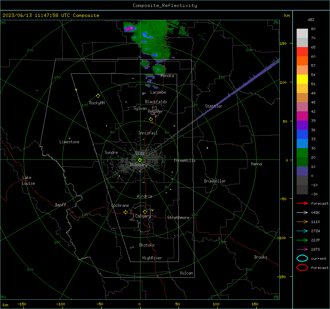
Task: Select the orange 111V arrow symbol
Action: tap(302, 222)
